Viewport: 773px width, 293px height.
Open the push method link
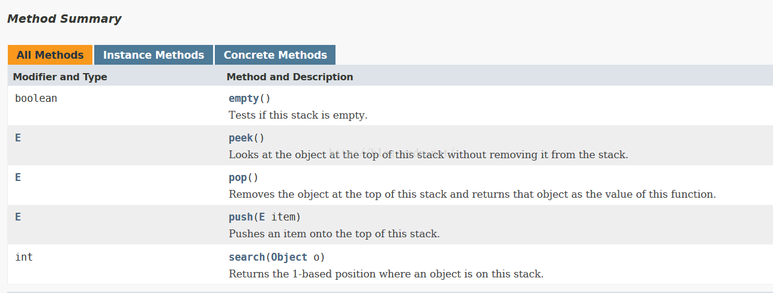[x=241, y=217]
